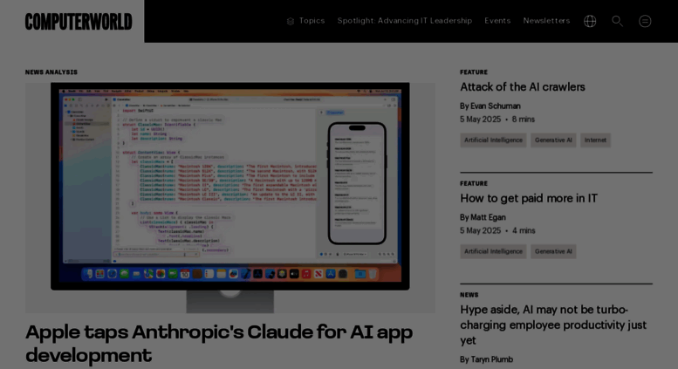
Task: Open Attack of the AI crawlers article
Action: click(523, 87)
